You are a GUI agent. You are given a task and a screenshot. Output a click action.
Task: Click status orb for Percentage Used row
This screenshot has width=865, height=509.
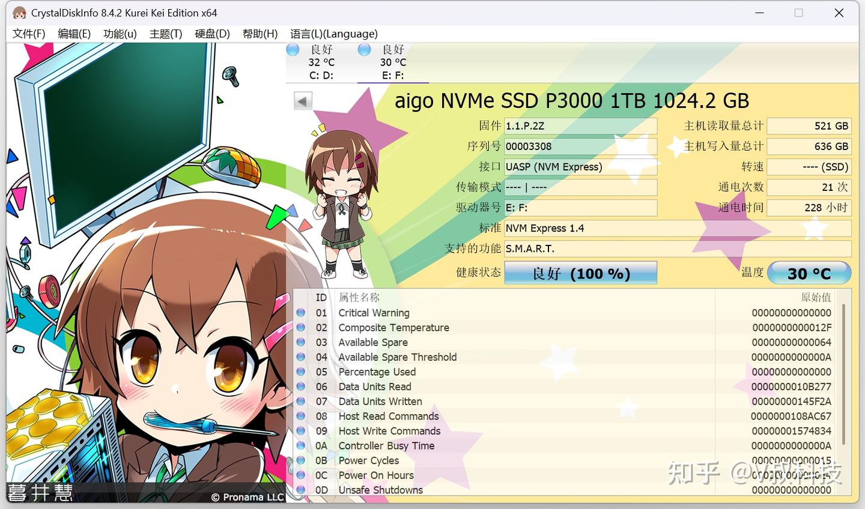[301, 372]
